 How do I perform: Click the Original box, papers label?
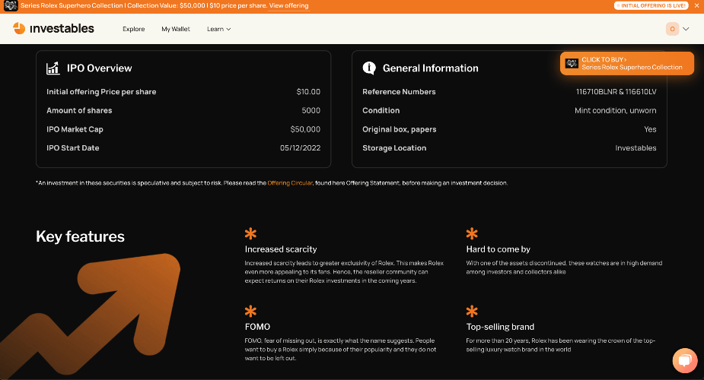[x=399, y=129]
